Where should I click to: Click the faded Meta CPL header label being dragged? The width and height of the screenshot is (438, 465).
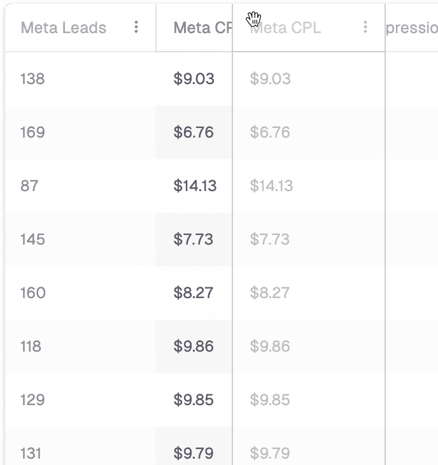286,28
